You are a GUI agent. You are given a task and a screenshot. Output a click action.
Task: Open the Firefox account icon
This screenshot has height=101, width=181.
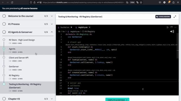tap(164, 3)
